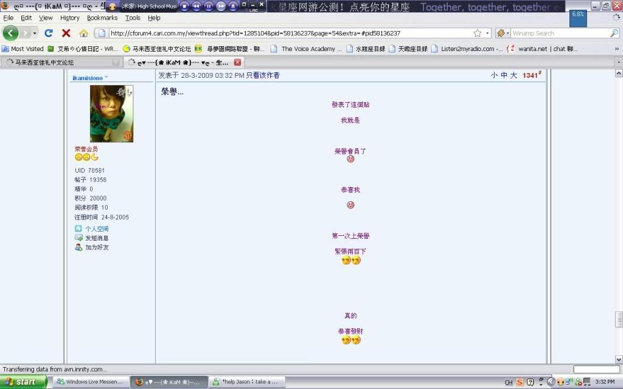This screenshot has height=389, width=623.
Task: Expand the ikamisiono username dropdown arrow
Action: coord(106,77)
